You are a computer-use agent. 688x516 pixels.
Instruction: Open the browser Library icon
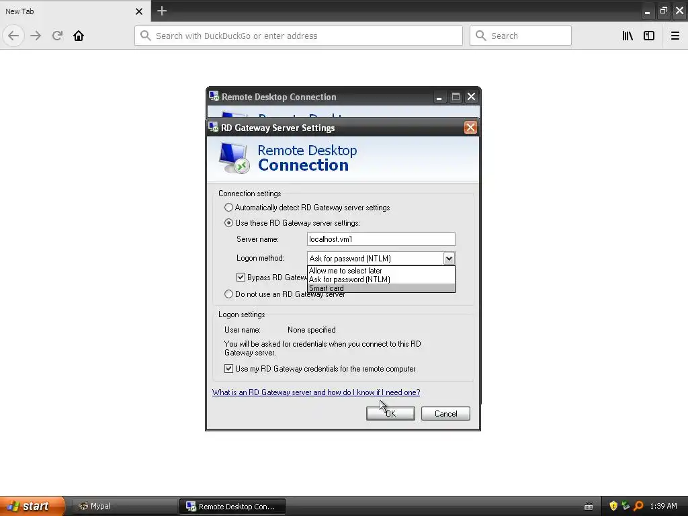click(628, 36)
